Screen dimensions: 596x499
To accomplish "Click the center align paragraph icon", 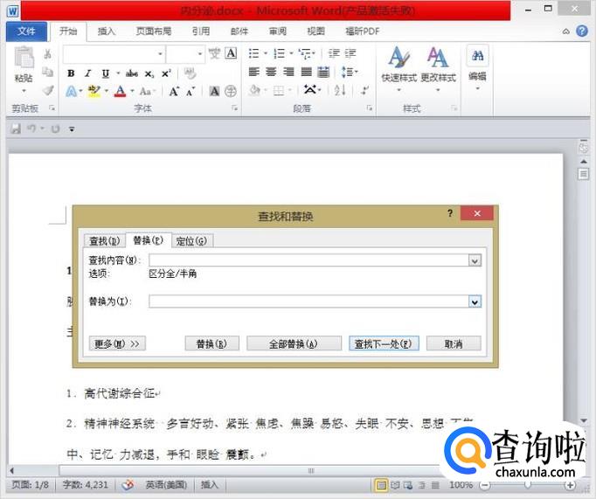I will [271, 73].
